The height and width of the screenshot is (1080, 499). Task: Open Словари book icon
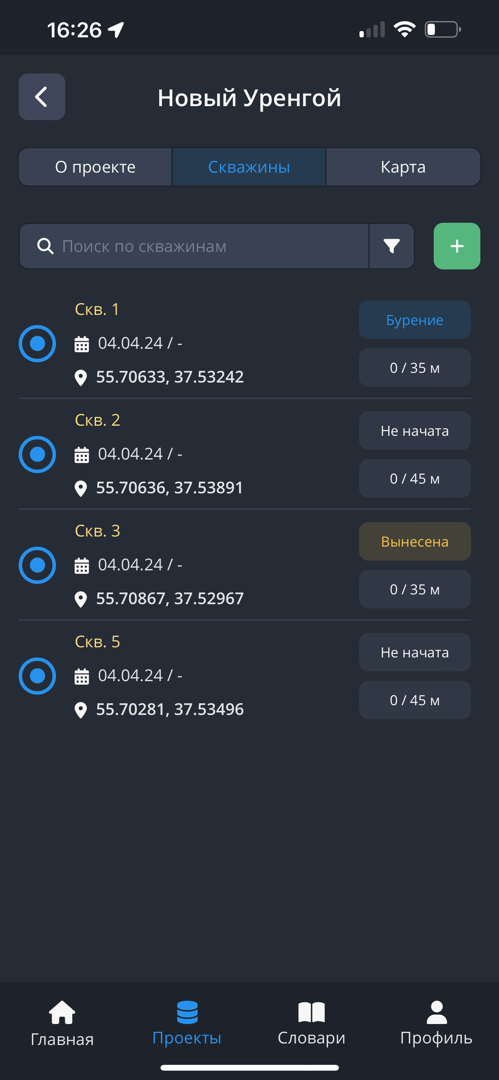[311, 1012]
